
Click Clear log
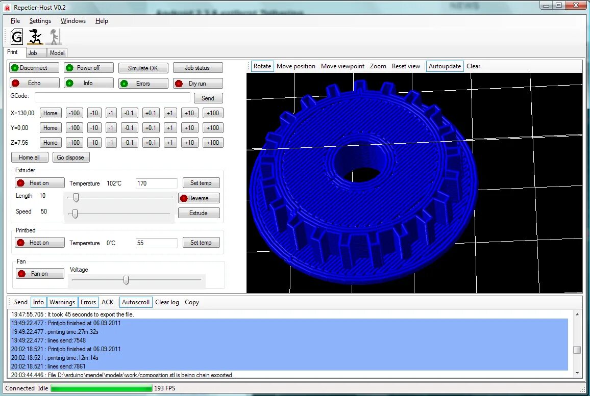click(167, 302)
